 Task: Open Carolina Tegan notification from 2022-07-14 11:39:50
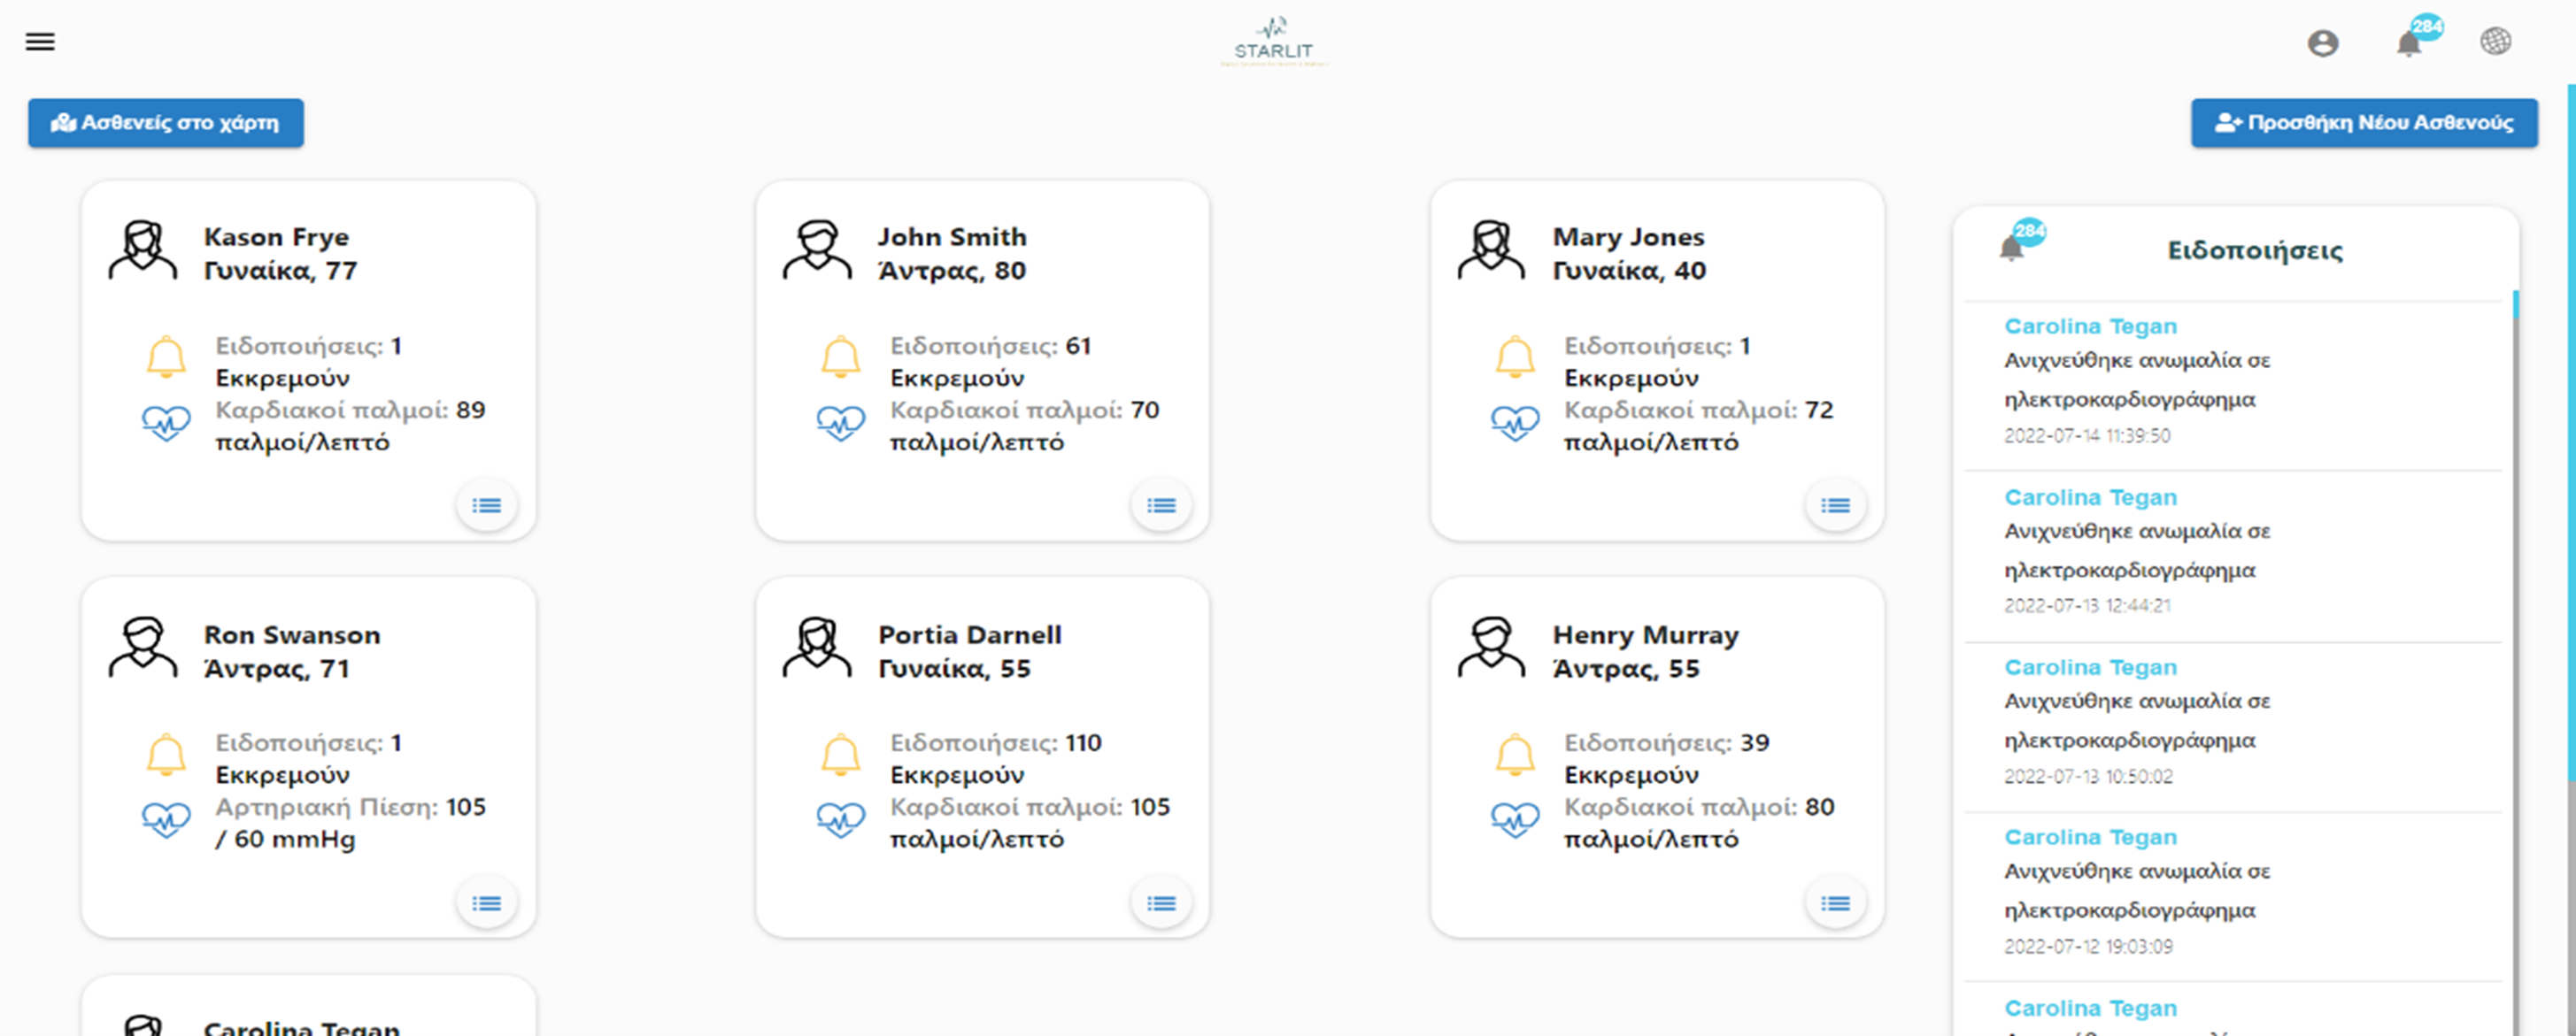tap(2234, 384)
